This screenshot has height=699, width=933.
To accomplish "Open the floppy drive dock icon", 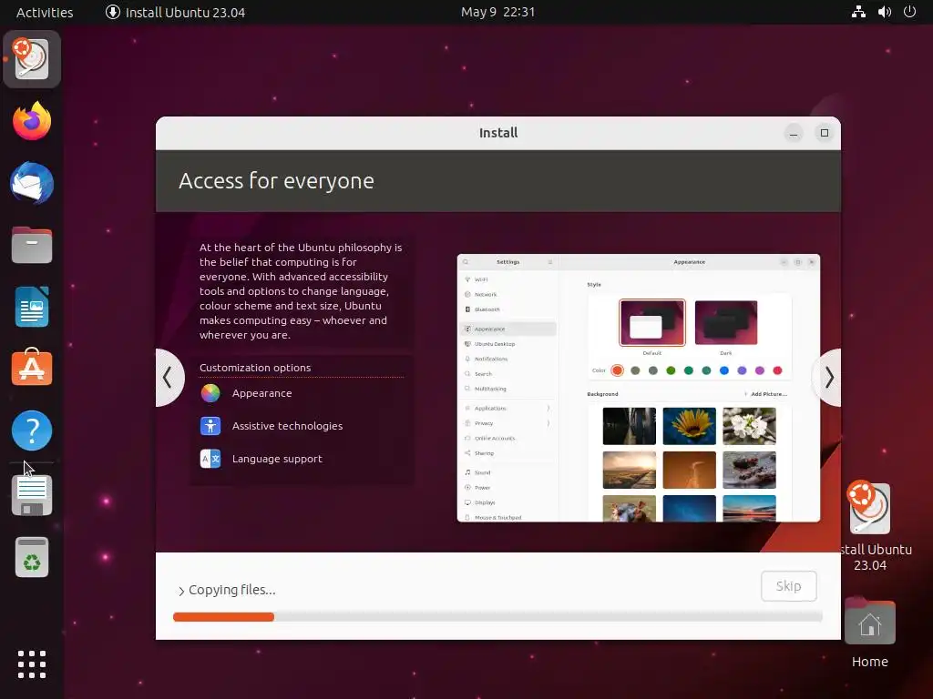I will click(32, 495).
